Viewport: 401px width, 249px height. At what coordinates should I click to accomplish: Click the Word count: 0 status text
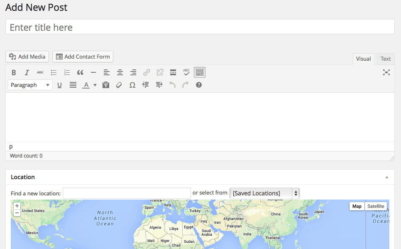[26, 156]
